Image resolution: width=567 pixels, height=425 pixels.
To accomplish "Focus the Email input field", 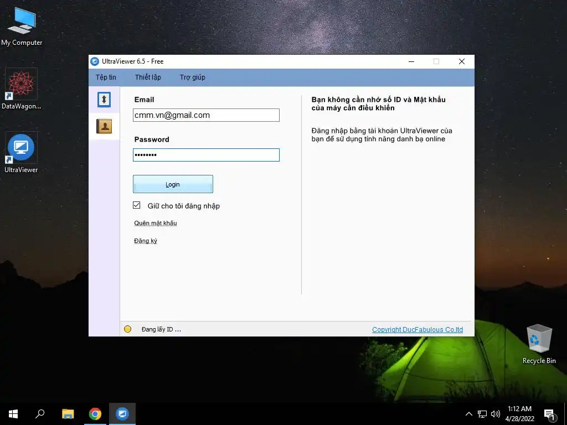I will 206,115.
